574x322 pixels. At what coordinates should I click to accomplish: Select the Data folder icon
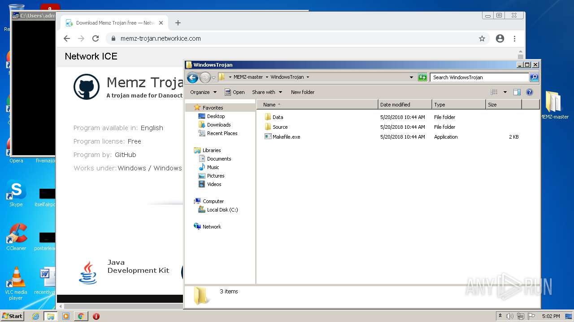[x=268, y=117]
